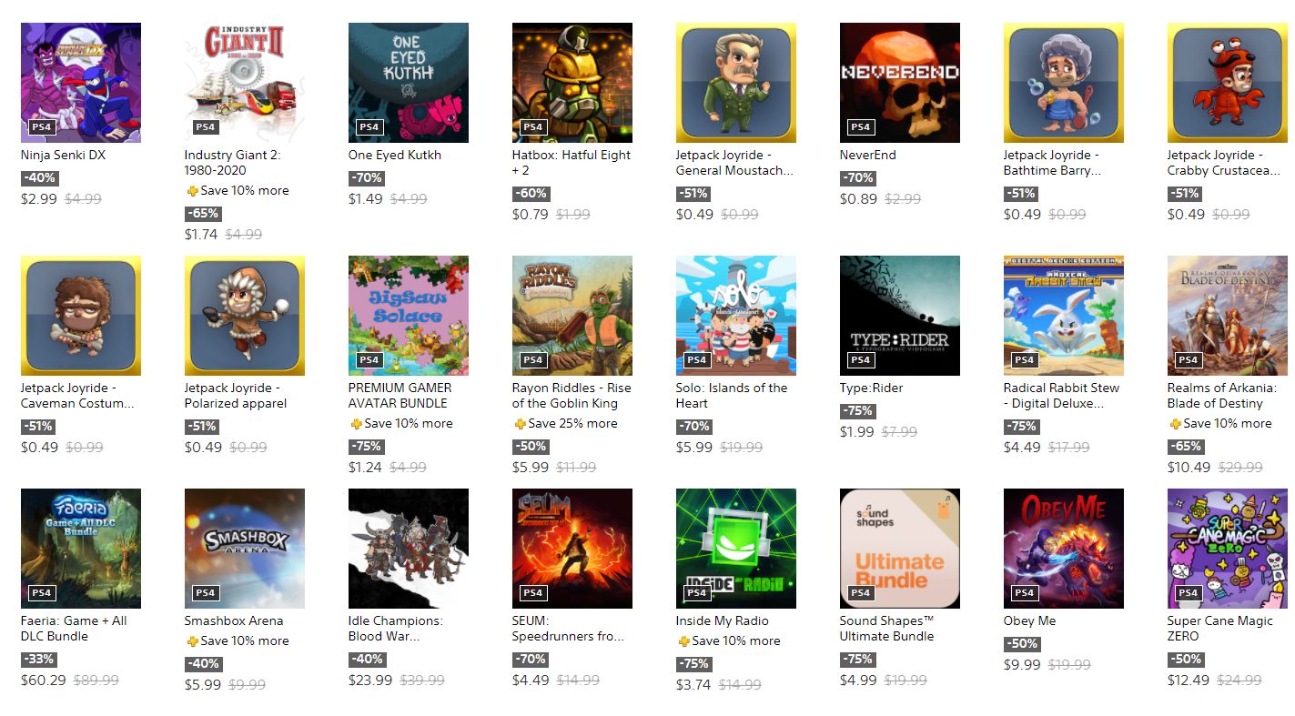This screenshot has height=716, width=1295.
Task: Select the Bathtime Barry costume icon
Action: coord(1064,83)
